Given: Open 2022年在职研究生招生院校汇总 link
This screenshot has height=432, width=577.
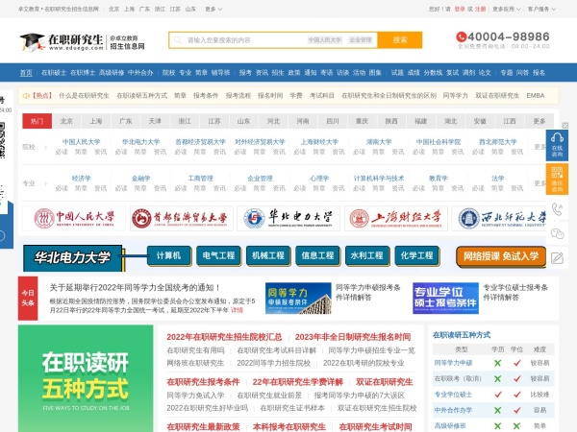Looking at the screenshot, I should point(225,337).
